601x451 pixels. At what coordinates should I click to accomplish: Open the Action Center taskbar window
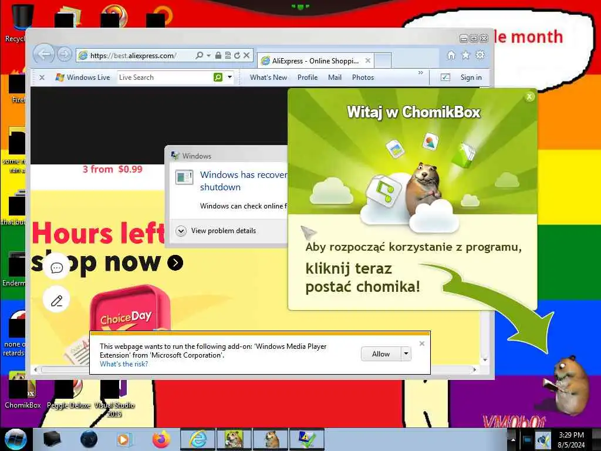pyautogui.click(x=307, y=439)
